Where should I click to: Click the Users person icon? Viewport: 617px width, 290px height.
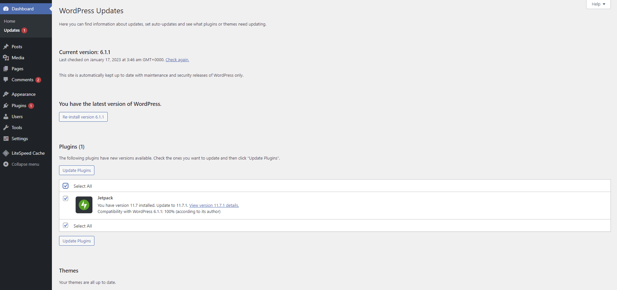point(6,117)
